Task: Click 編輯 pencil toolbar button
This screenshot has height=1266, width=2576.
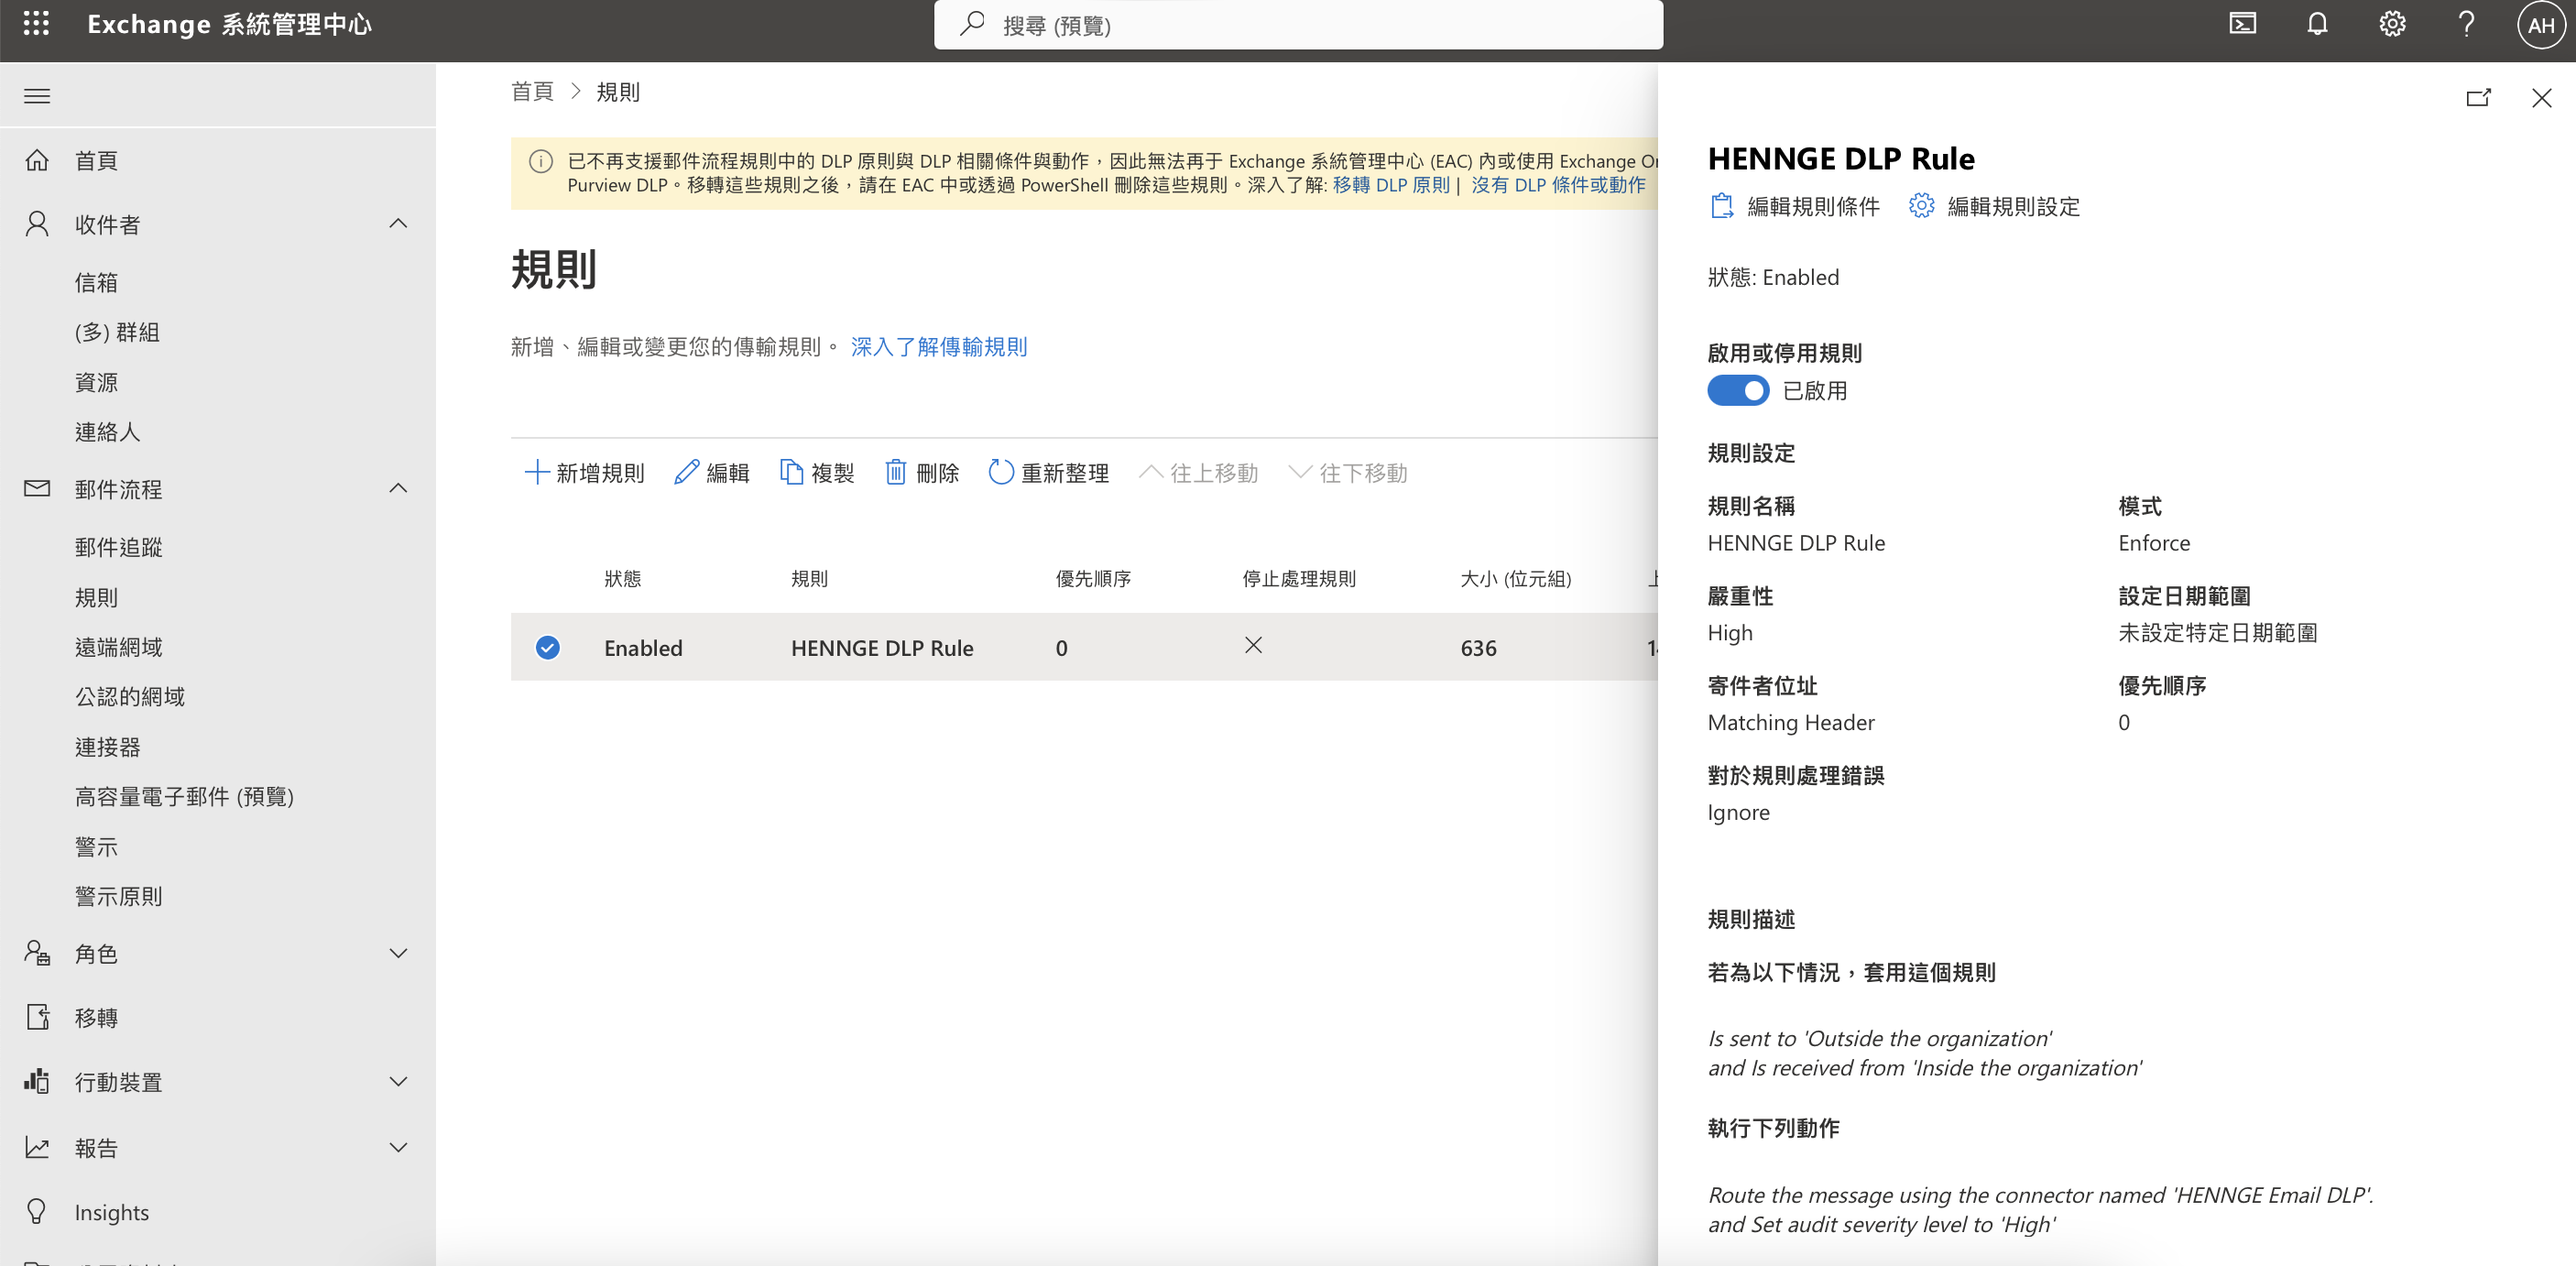Action: coord(712,473)
